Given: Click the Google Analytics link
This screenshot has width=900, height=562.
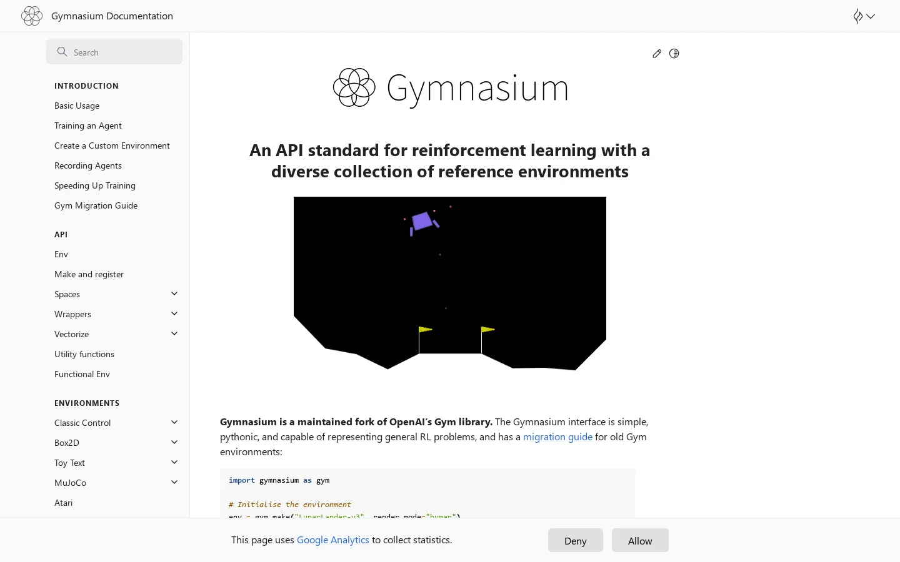Looking at the screenshot, I should [x=332, y=540].
